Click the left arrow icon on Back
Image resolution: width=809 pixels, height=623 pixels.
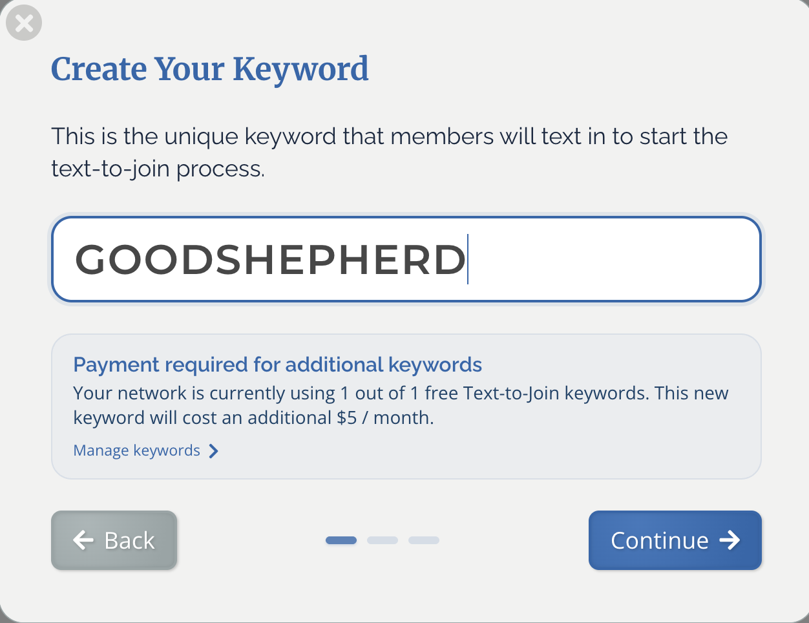point(83,540)
